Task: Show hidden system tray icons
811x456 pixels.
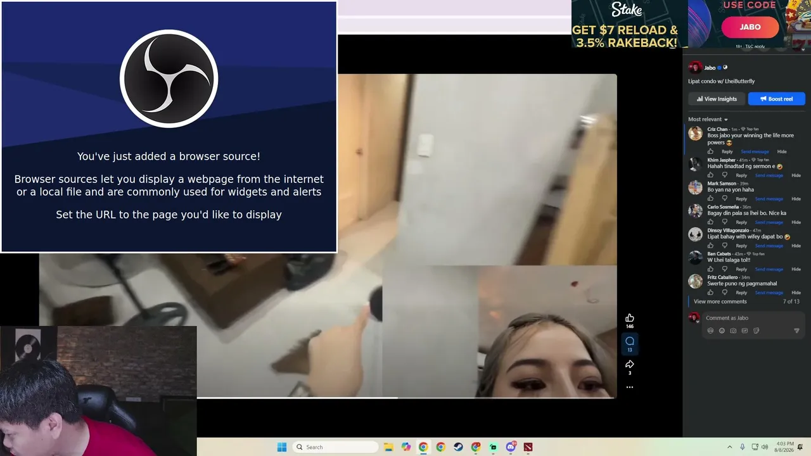Action: click(729, 447)
